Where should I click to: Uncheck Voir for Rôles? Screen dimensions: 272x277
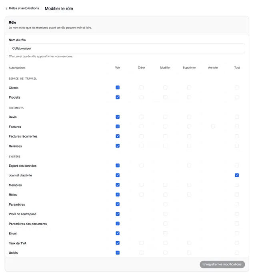[x=118, y=195]
